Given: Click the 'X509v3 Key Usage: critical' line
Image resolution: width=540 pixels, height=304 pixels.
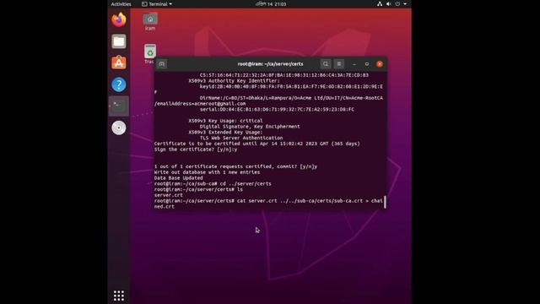Looking at the screenshot, I should 225,121.
